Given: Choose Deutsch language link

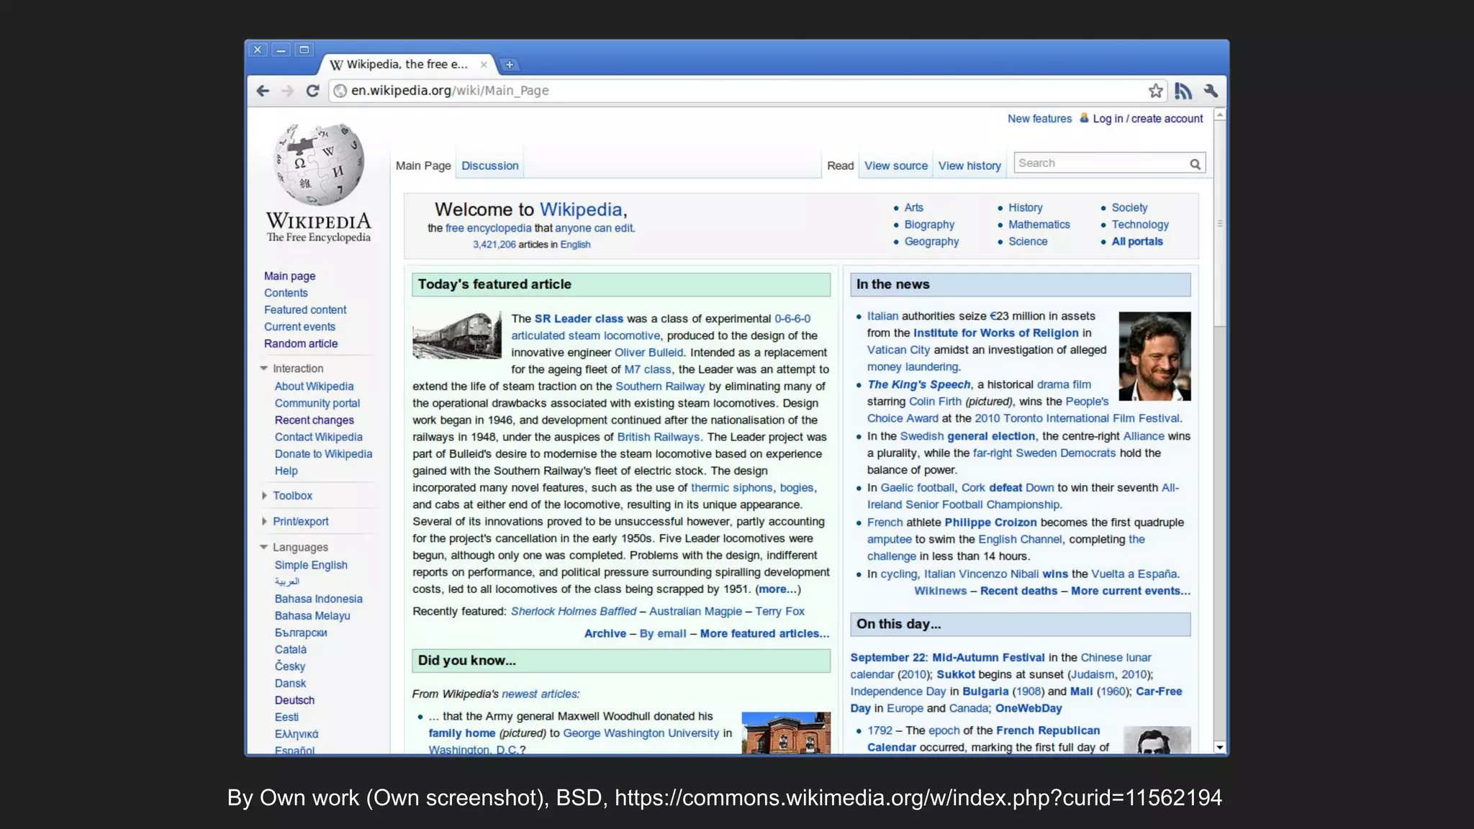Looking at the screenshot, I should pos(294,700).
